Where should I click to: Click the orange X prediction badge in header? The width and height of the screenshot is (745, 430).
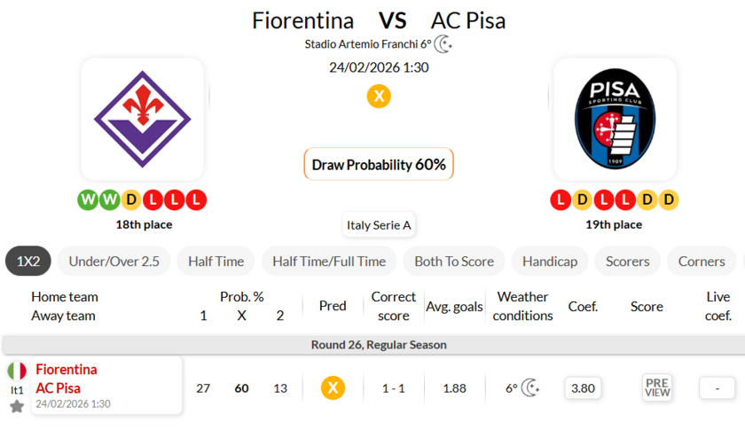(379, 96)
